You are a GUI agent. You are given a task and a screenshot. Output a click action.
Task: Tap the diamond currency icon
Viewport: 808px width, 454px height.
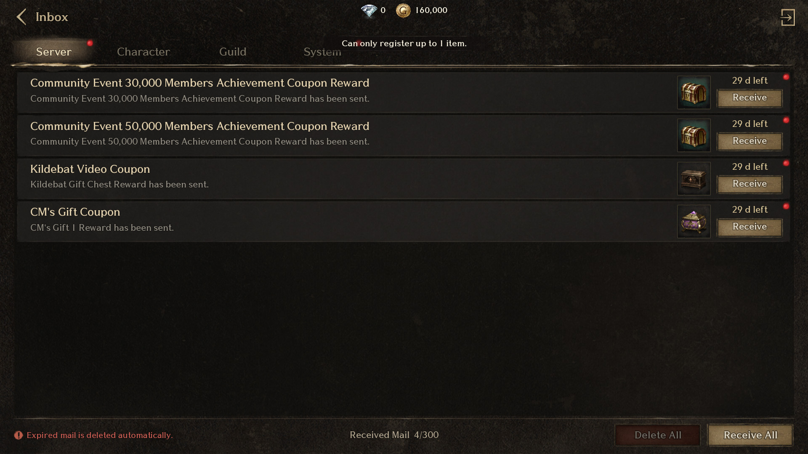click(x=369, y=11)
